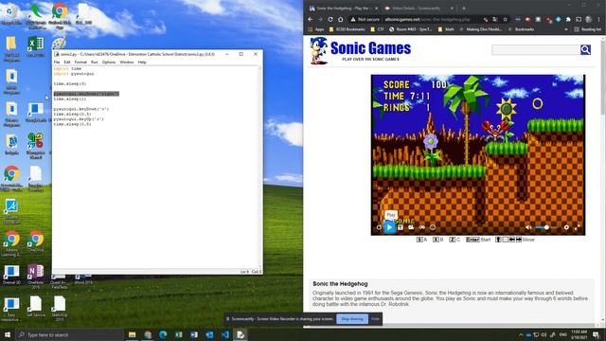
Task: Open the Help menu in IDLE
Action: (x=142, y=62)
